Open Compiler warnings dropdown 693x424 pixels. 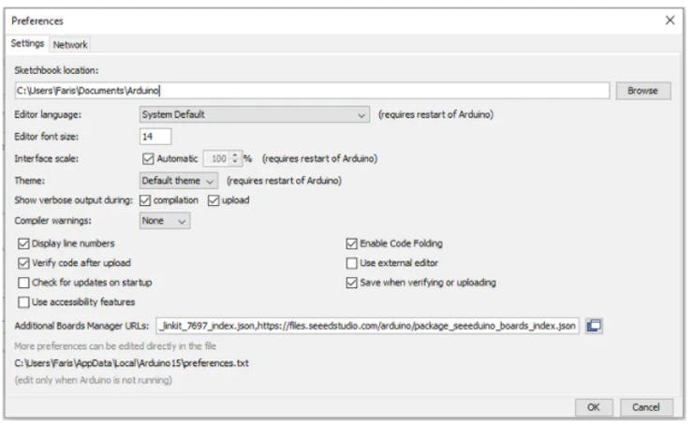[x=165, y=221]
